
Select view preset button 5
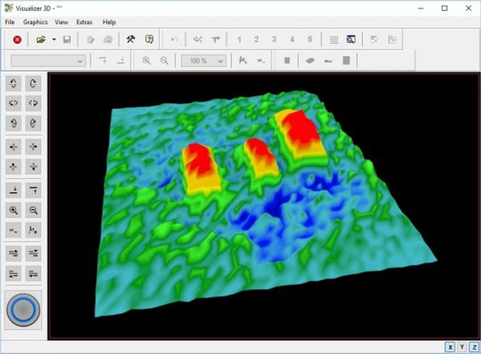coord(310,40)
